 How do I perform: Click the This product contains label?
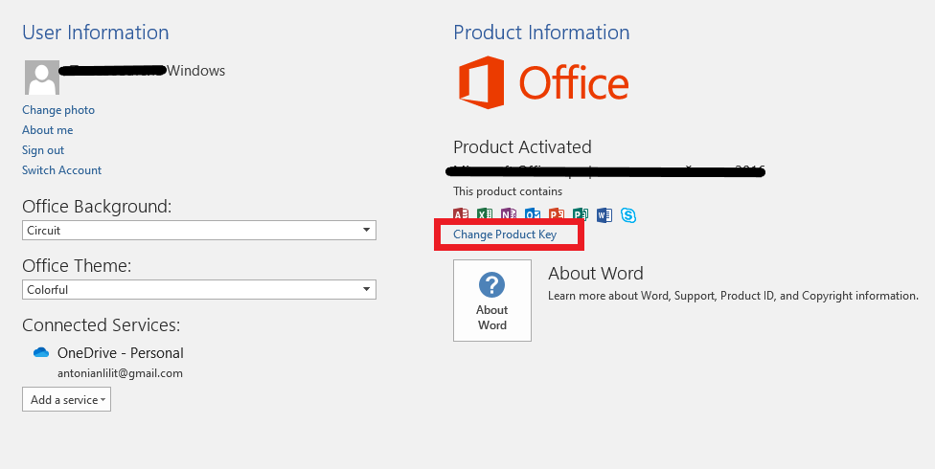[508, 191]
